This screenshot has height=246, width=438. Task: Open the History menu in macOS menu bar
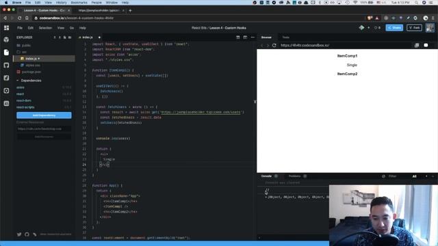(x=61, y=3)
